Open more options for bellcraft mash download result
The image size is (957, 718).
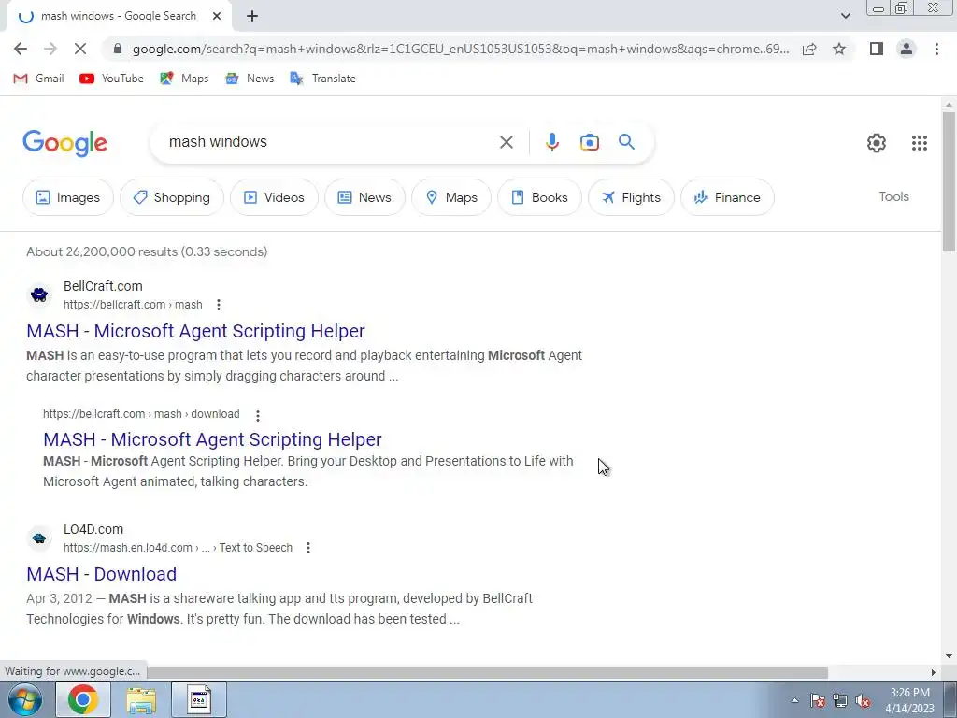(x=258, y=416)
